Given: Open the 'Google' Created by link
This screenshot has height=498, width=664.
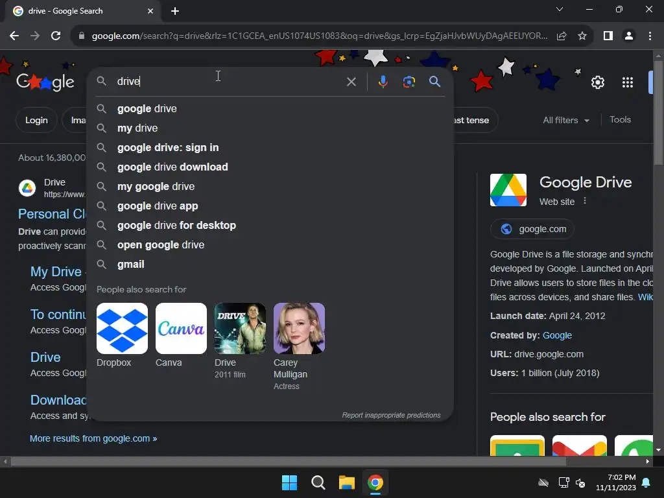Looking at the screenshot, I should click(557, 335).
